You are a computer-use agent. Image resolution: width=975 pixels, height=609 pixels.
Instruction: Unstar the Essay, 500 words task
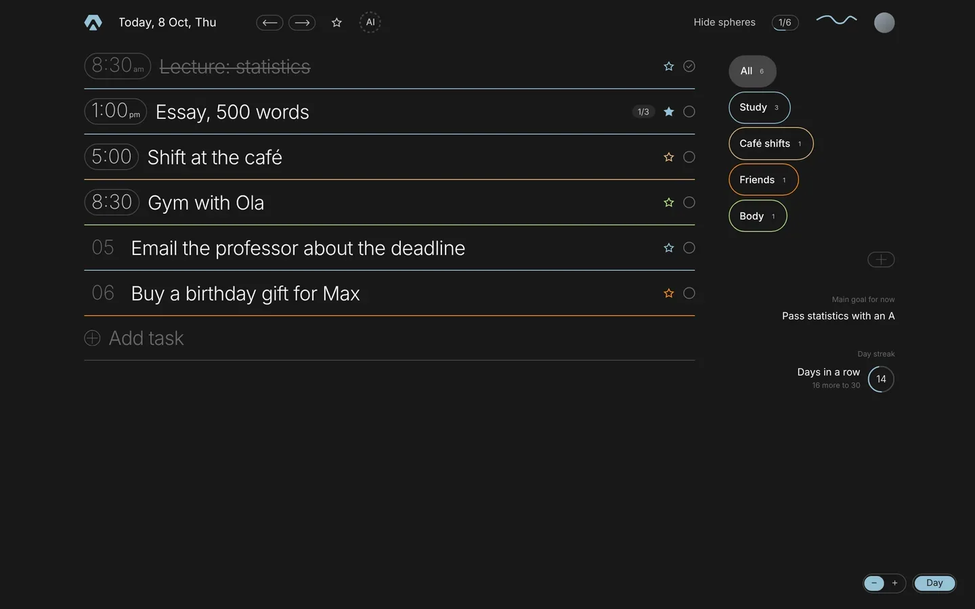669,112
